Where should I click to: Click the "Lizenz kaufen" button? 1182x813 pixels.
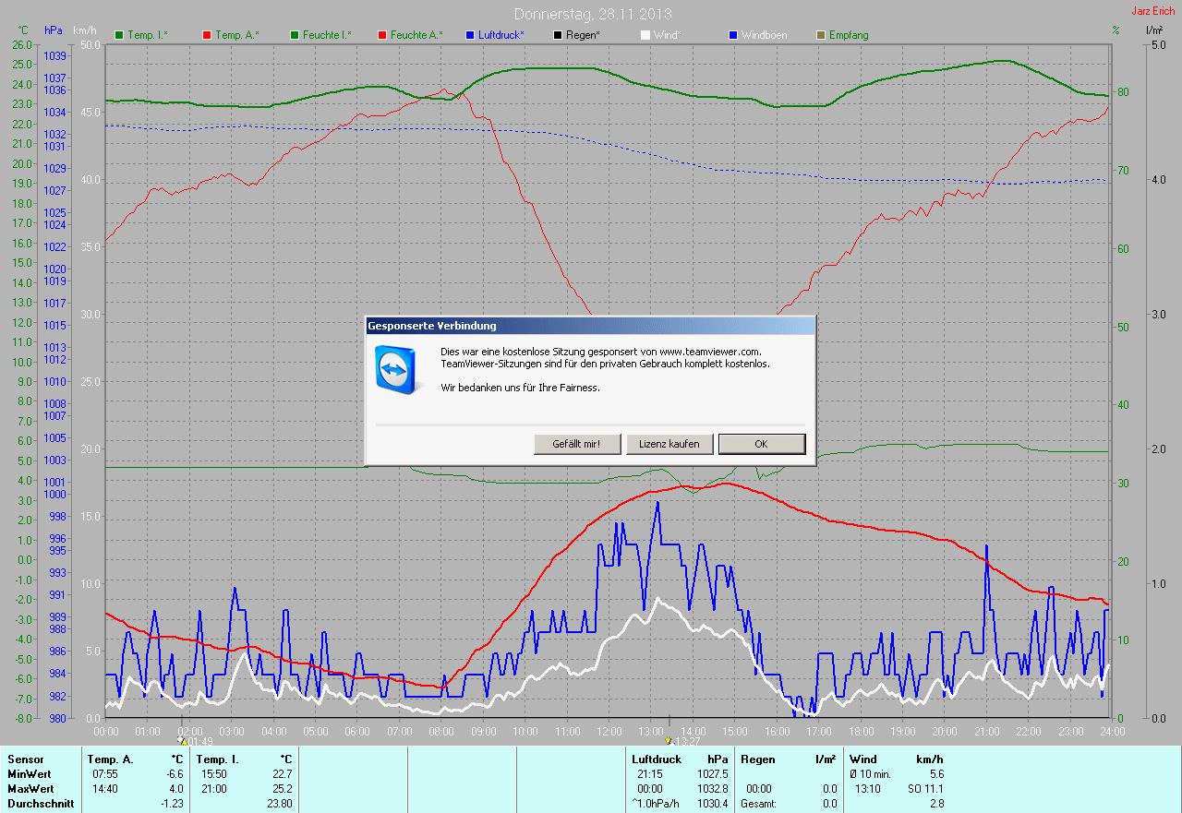pos(669,444)
